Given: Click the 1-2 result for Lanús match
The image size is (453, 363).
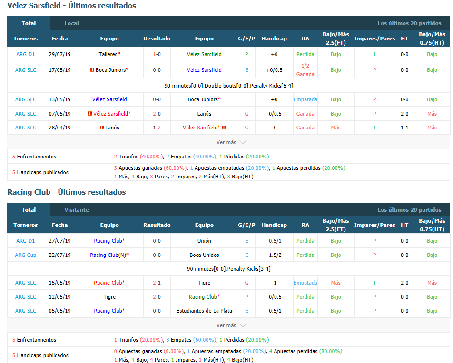Looking at the screenshot, I should [157, 128].
